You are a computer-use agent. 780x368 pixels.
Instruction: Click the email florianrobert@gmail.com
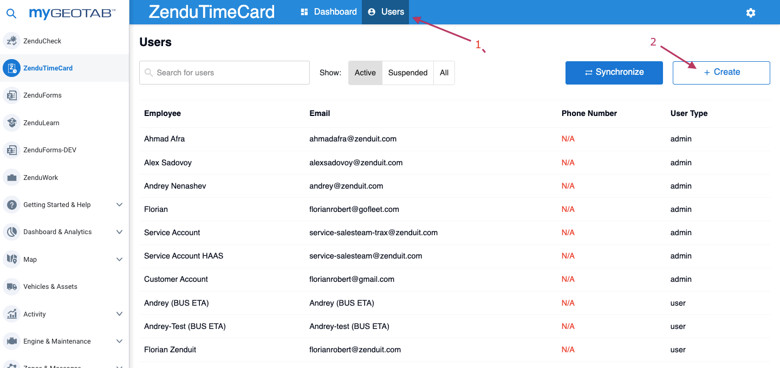(x=352, y=279)
